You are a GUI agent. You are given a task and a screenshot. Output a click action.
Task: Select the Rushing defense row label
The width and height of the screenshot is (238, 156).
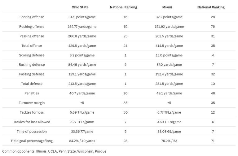pyautogui.click(x=32, y=65)
